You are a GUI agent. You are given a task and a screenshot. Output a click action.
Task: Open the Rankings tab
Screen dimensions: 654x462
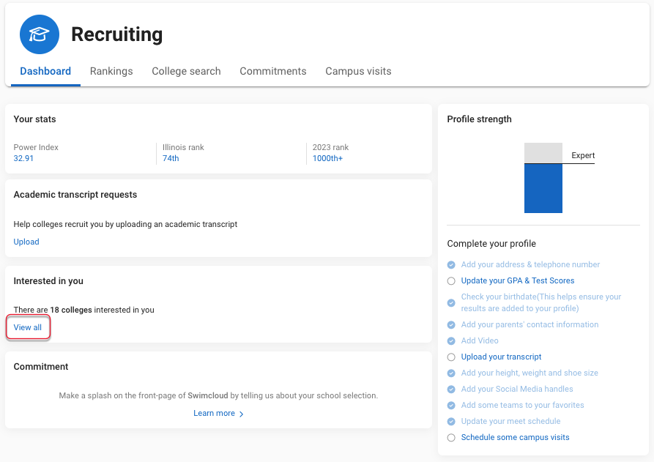(111, 71)
